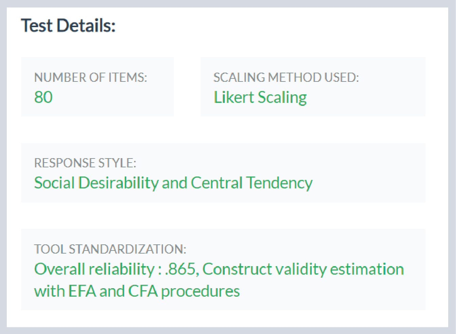The width and height of the screenshot is (456, 334).
Task: Click the Tool Standardization card background
Action: tap(223, 270)
